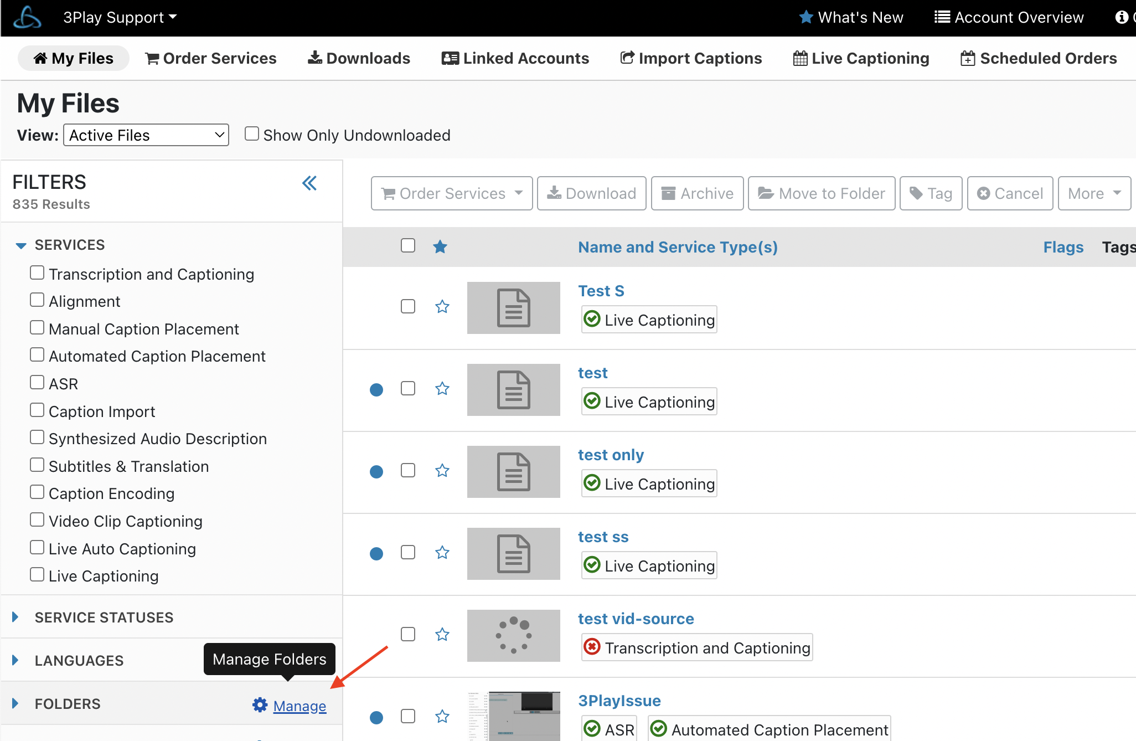Favorite the 3PlayIssue file star
Image resolution: width=1136 pixels, height=741 pixels.
442,716
